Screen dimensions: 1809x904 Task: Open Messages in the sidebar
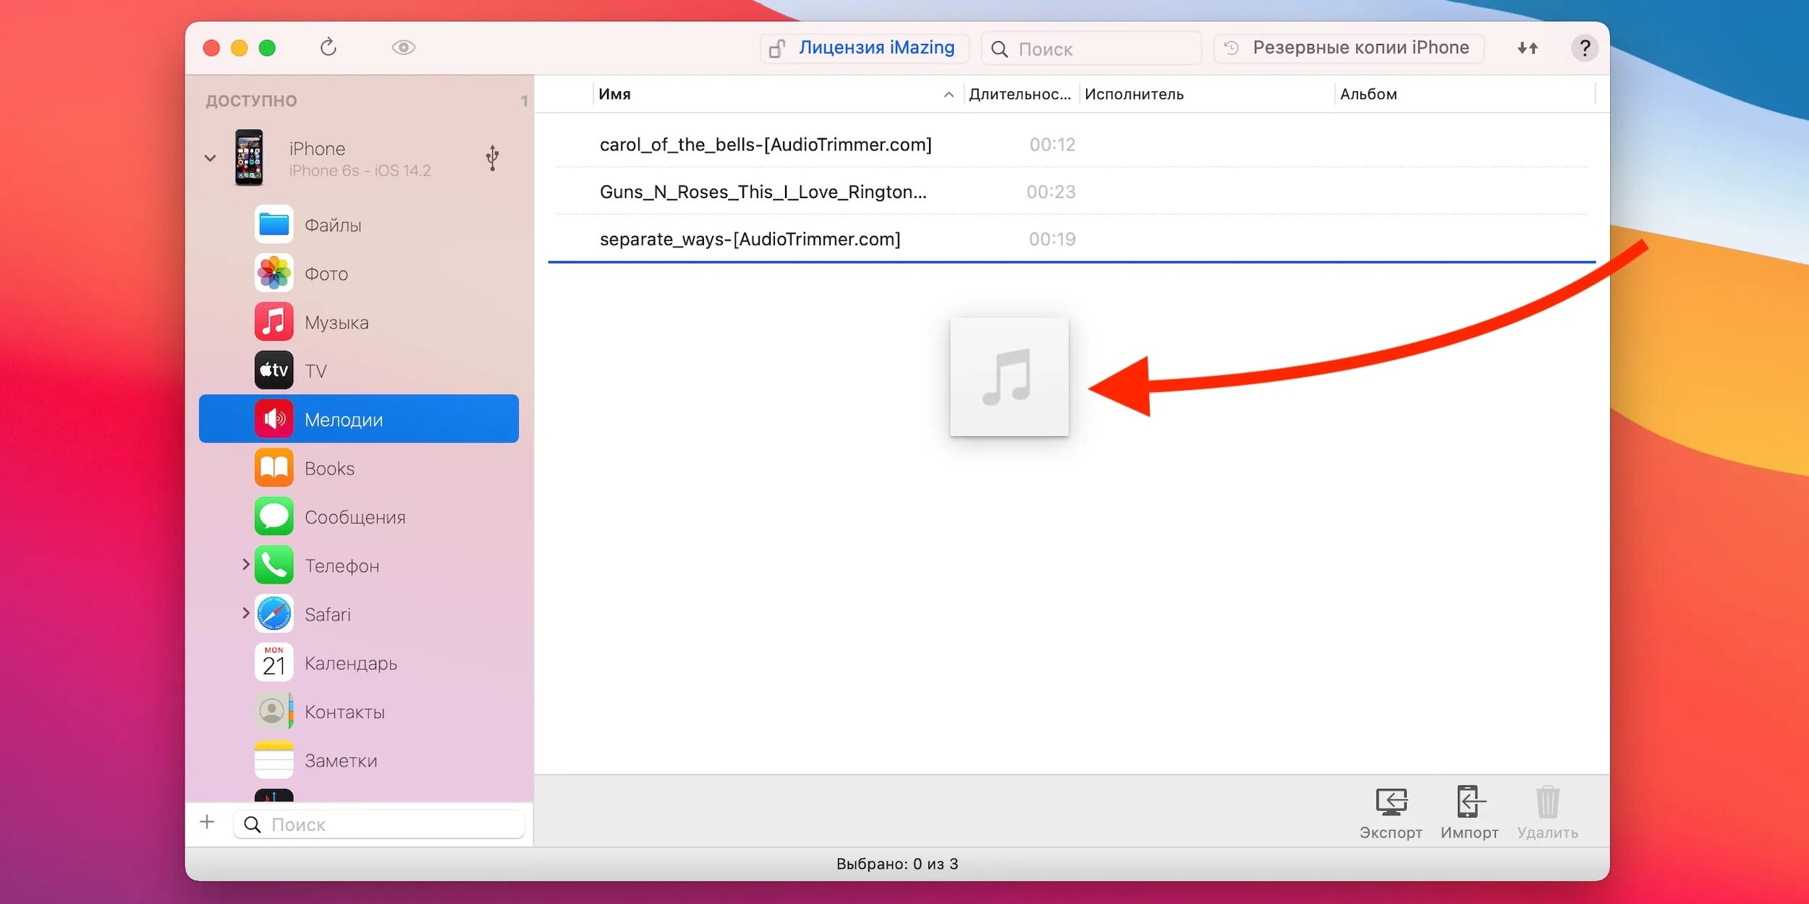tap(354, 518)
